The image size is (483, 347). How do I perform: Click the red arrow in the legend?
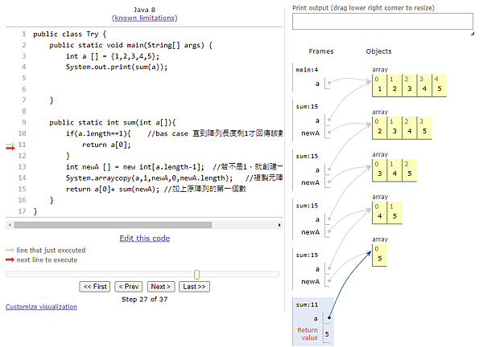10,259
